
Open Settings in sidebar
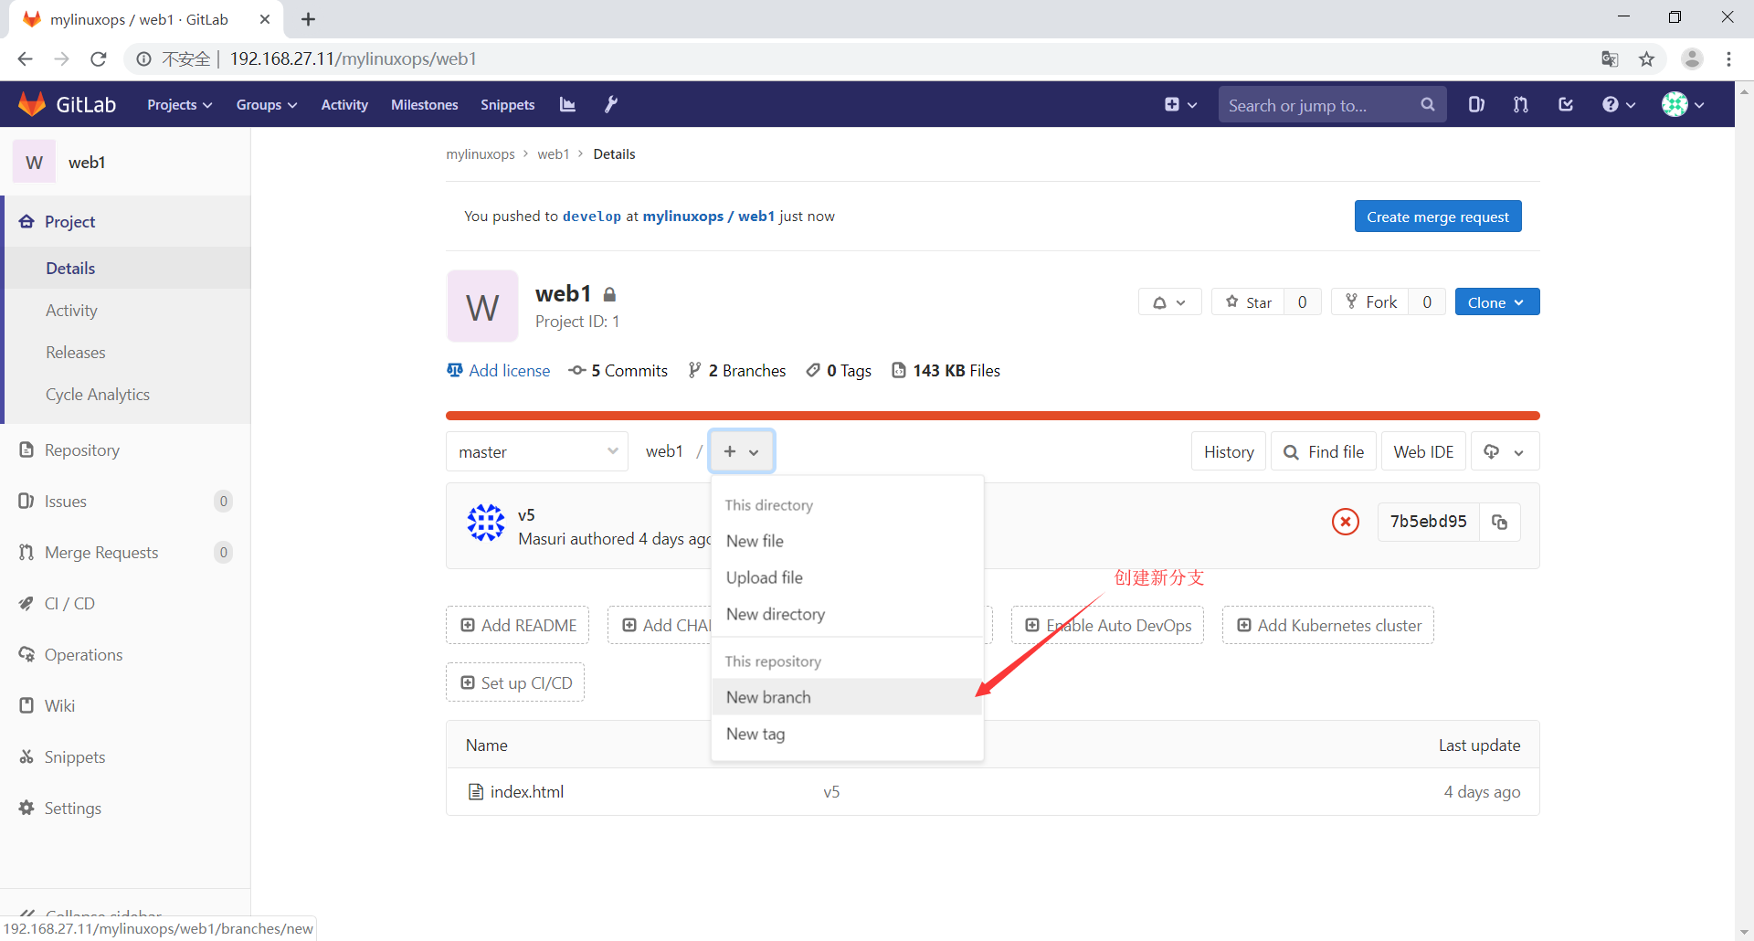[125, 808]
